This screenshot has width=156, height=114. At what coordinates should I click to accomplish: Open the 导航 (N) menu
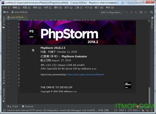coord(37,7)
